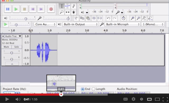Play the YouTube video

pos(7,99)
